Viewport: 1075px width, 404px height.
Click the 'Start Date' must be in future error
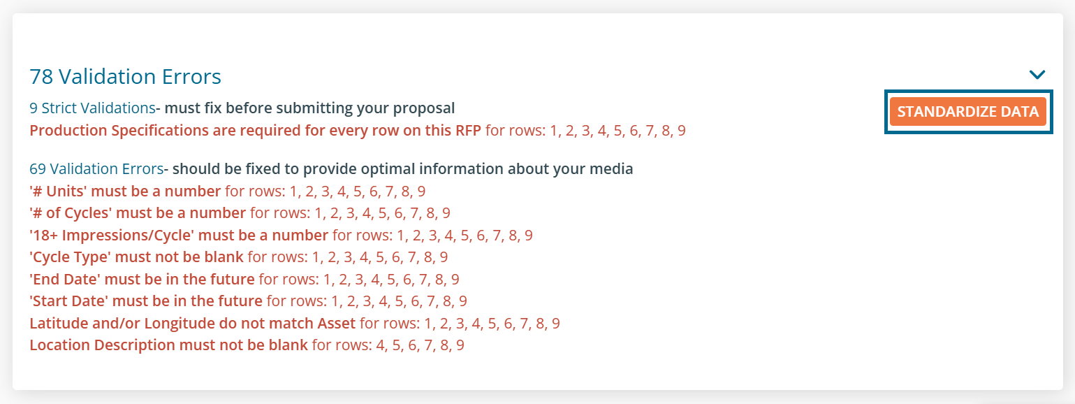pyautogui.click(x=146, y=301)
